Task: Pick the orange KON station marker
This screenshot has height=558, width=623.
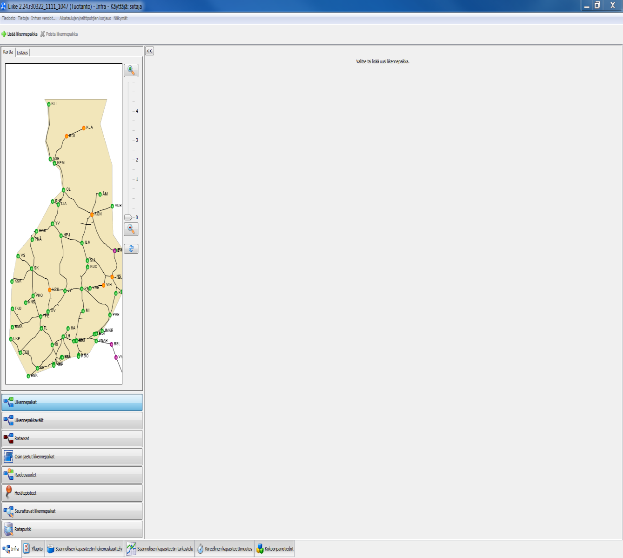Action: (92, 215)
